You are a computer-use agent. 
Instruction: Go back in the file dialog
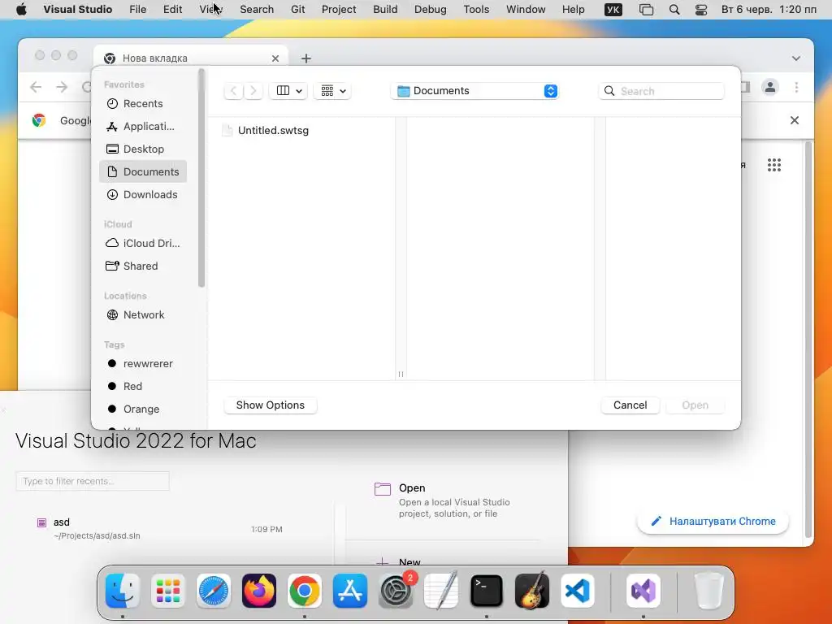pos(233,91)
